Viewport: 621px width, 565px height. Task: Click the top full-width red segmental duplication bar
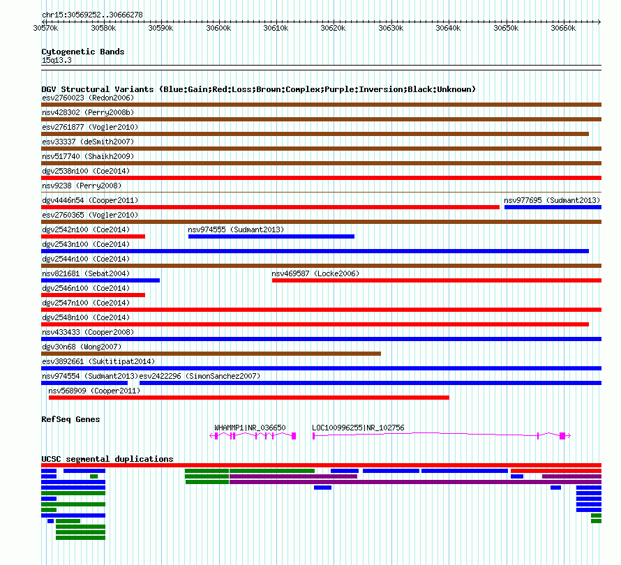click(321, 465)
